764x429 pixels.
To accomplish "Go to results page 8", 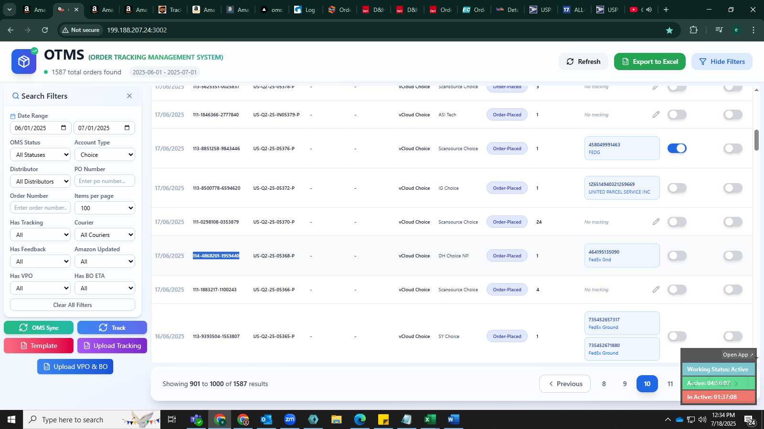I will (604, 384).
